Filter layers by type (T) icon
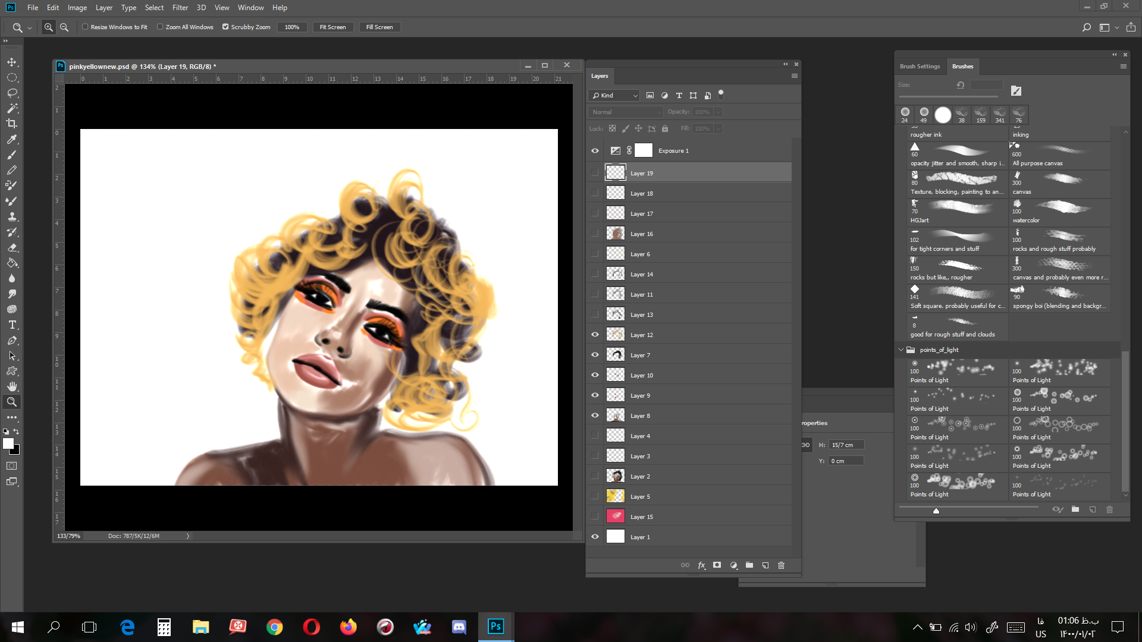 [679, 95]
